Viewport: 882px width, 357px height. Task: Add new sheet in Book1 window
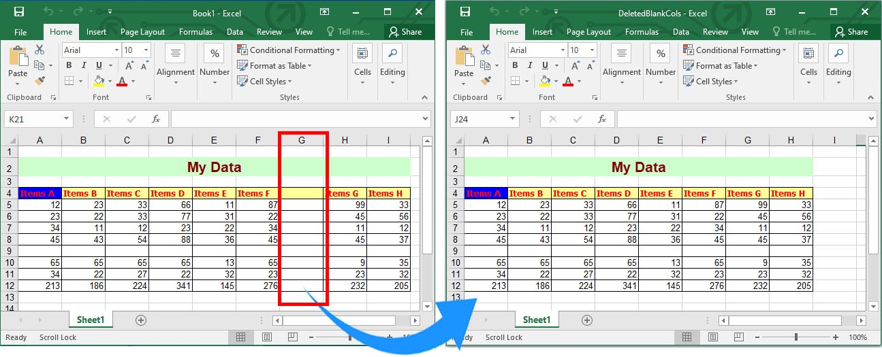point(141,320)
